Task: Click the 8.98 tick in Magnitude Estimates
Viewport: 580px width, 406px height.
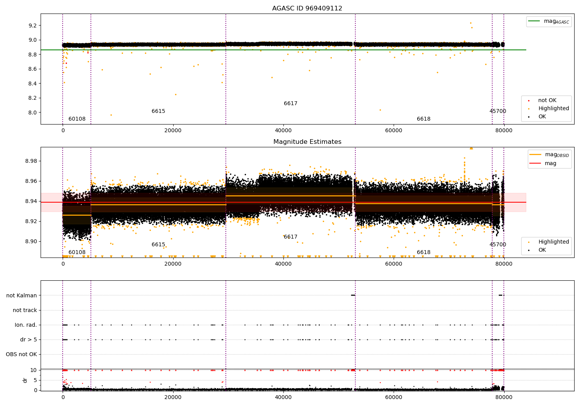Action: pyautogui.click(x=31, y=161)
